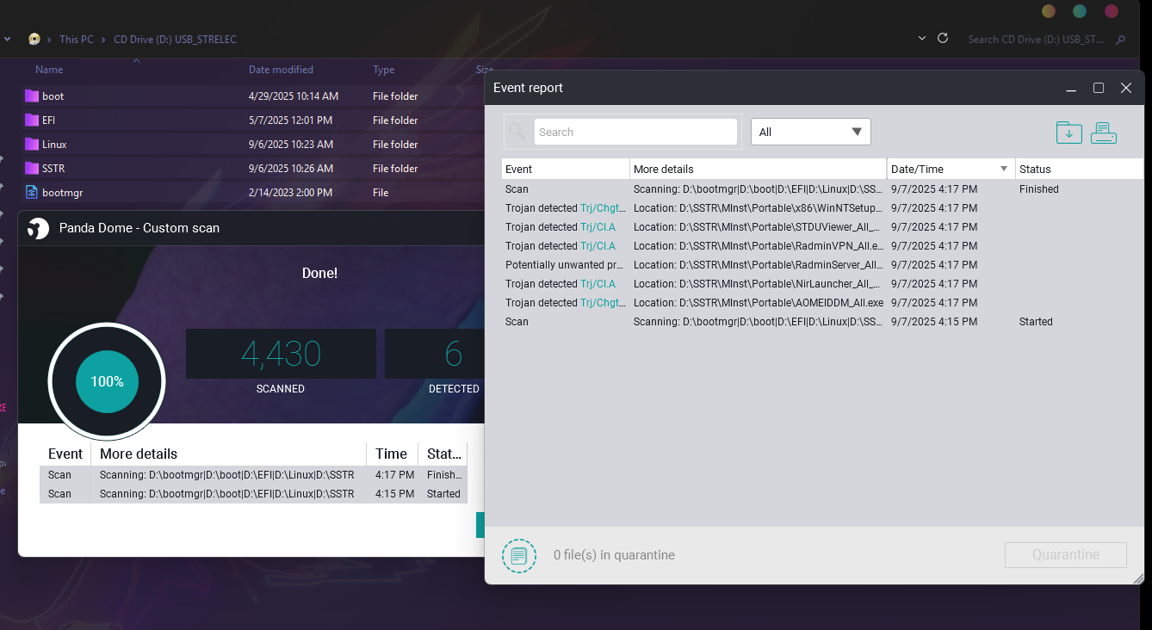Viewport: 1152px width, 630px height.
Task: Click the export report folder icon
Action: 1068,133
